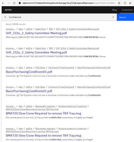Screen dimensions: 134x142
Task: Click the browser forward arrow
Action: pyautogui.click(x=8, y=3)
